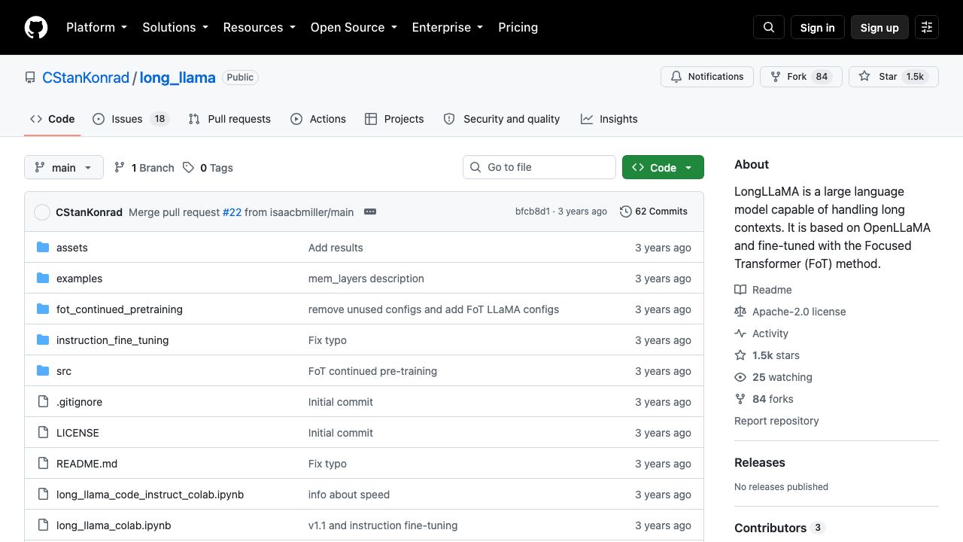The width and height of the screenshot is (963, 542).
Task: Click the branch icon next to 1 Branch
Action: point(119,167)
